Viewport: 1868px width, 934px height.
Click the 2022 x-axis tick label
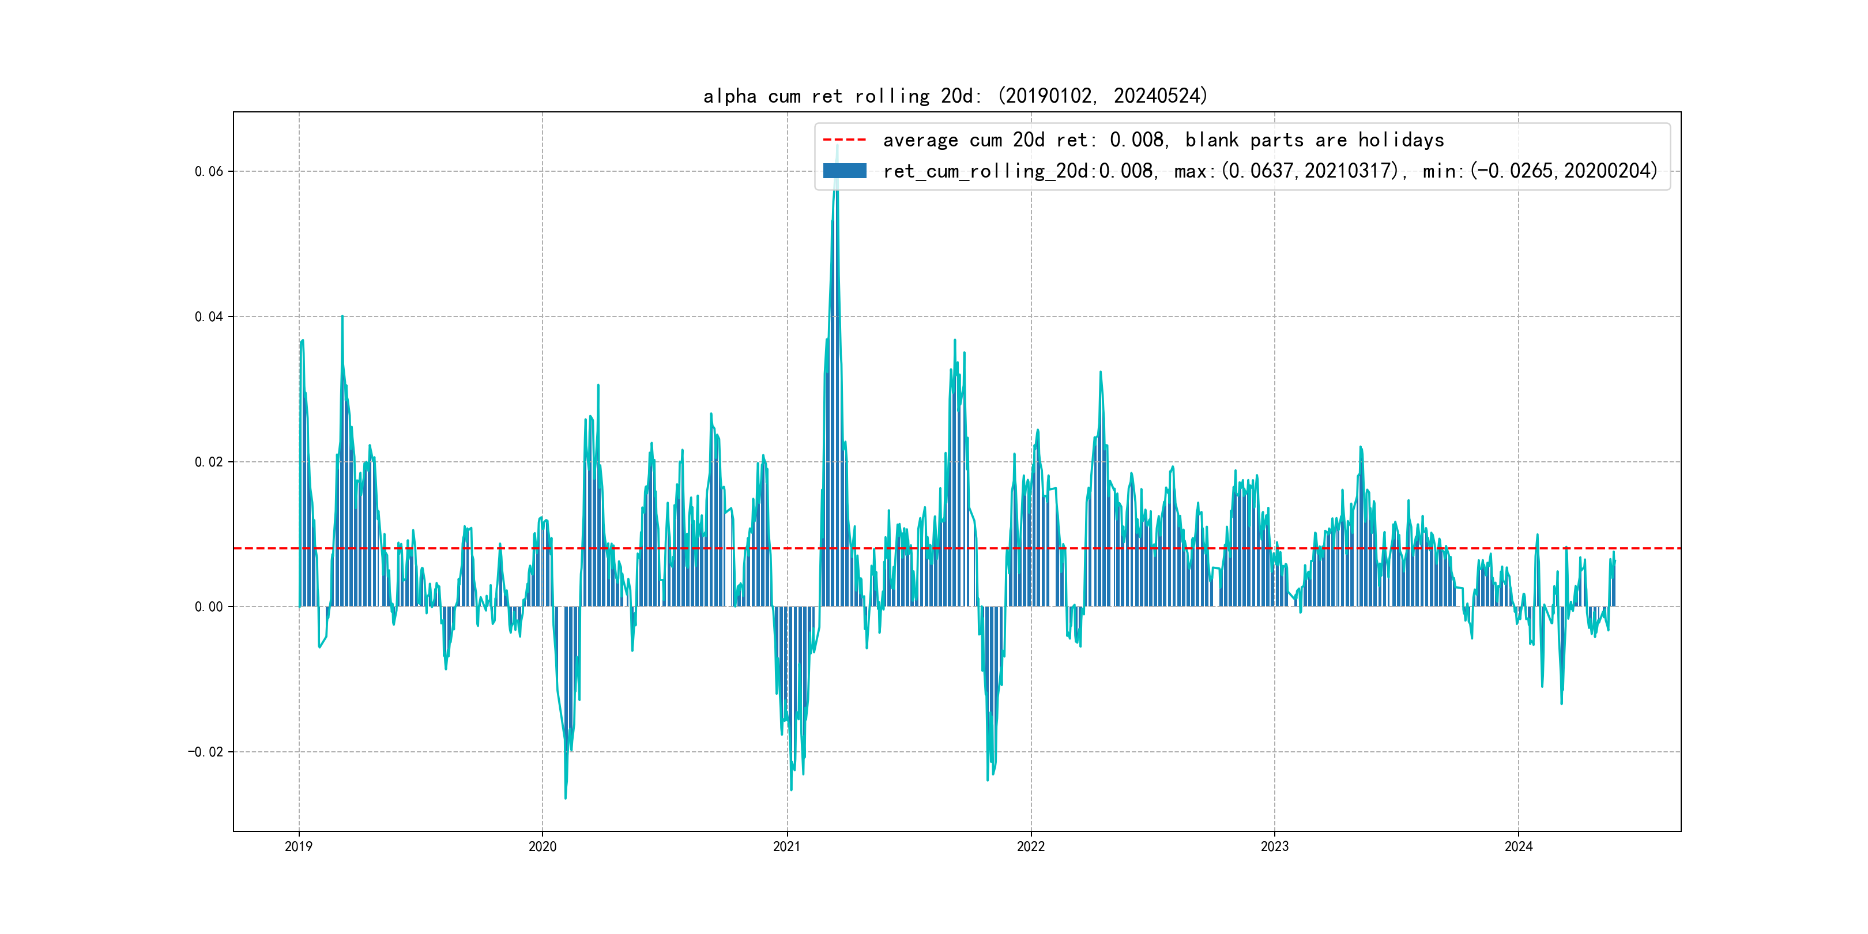pyautogui.click(x=1030, y=846)
